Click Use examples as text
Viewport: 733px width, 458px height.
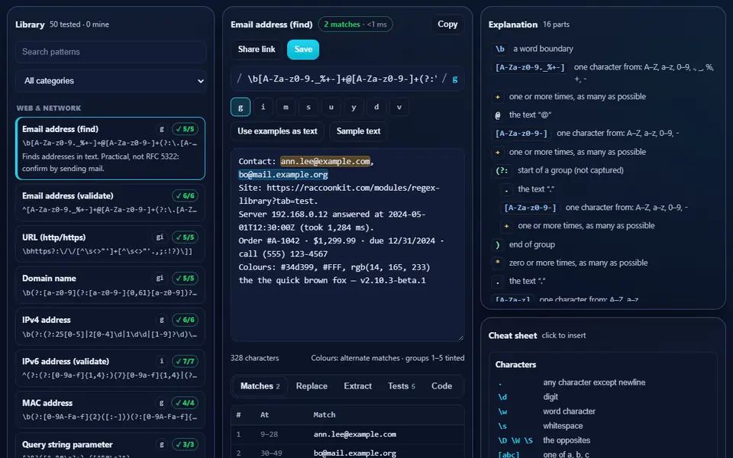(277, 131)
